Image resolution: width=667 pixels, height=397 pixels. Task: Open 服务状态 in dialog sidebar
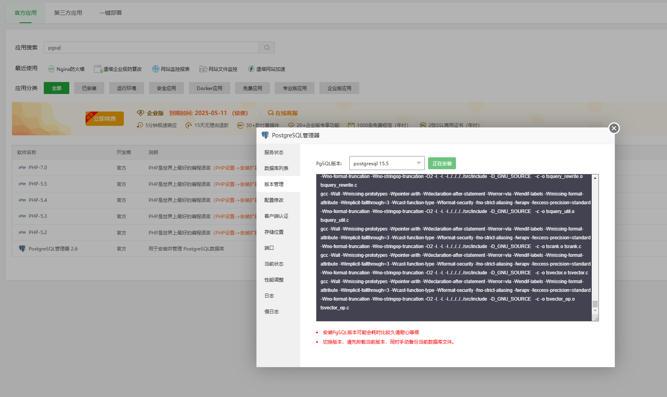click(x=278, y=152)
